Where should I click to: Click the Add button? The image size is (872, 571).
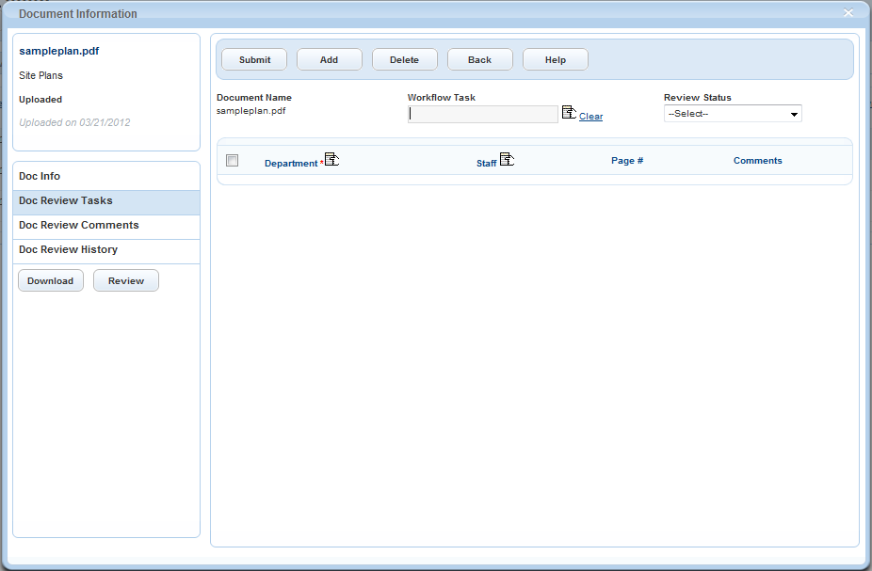[x=330, y=60]
